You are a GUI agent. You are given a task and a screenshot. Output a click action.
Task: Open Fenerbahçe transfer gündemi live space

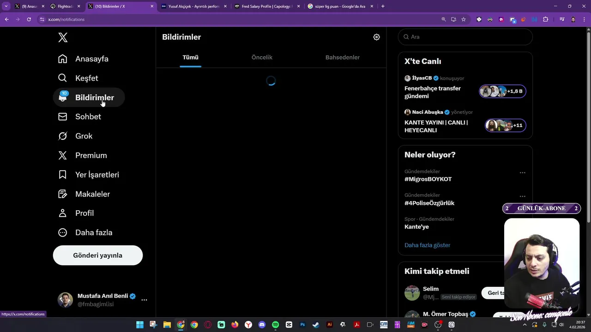(433, 92)
